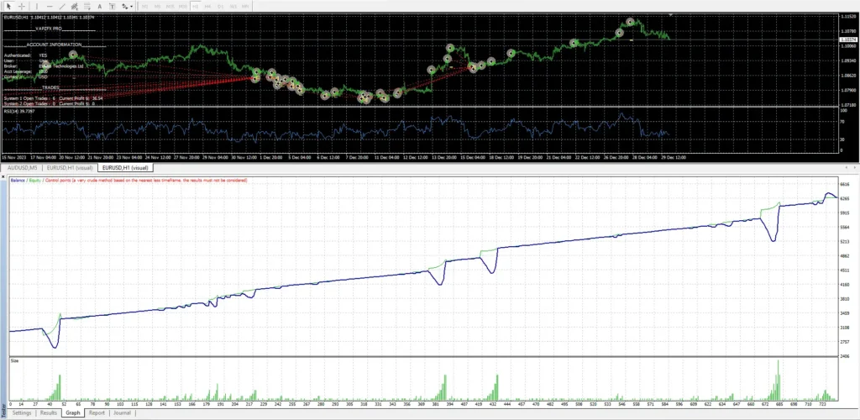Select the trendline drawing tool
Screen dimensions: 860x420
(62, 6)
